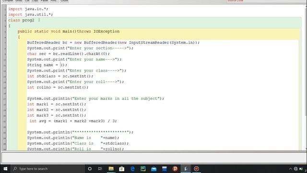The height and width of the screenshot is (173, 307).
Task: Click the 'Enter your class' print line
Action: coord(77,71)
